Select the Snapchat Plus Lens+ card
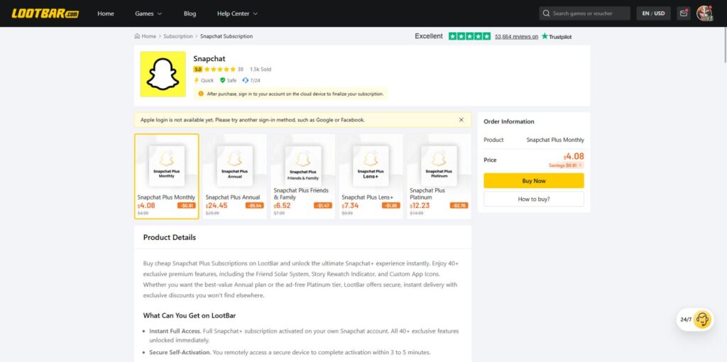The image size is (727, 362). pos(371,176)
